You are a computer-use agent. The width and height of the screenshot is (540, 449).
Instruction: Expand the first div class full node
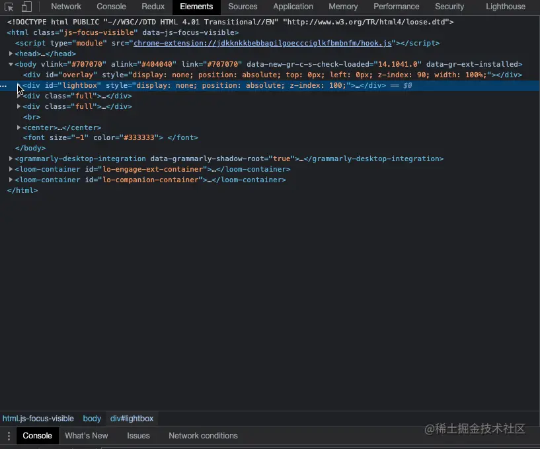(x=19, y=96)
